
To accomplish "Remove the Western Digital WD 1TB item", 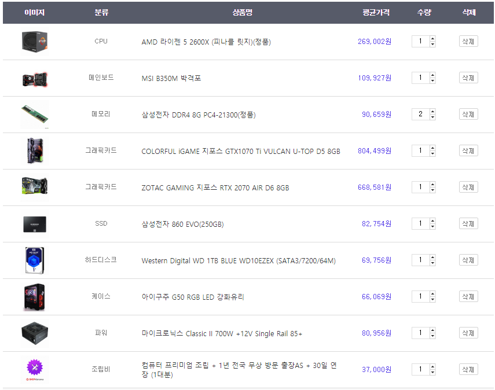I will (468, 260).
